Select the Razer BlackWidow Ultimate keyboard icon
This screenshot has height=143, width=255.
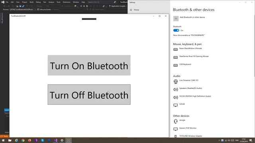click(175, 49)
